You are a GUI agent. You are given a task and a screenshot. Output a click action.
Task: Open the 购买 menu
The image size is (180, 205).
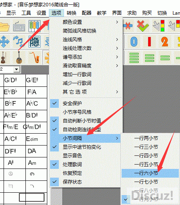tap(147, 13)
